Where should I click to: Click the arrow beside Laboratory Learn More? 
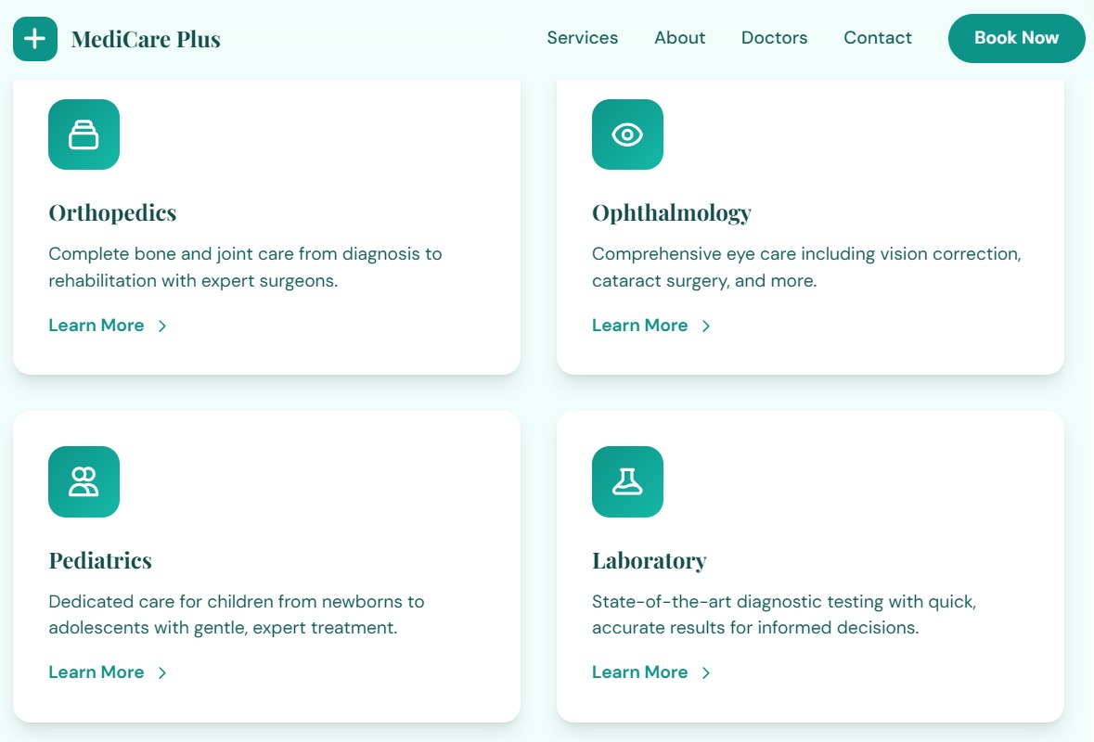click(x=706, y=672)
